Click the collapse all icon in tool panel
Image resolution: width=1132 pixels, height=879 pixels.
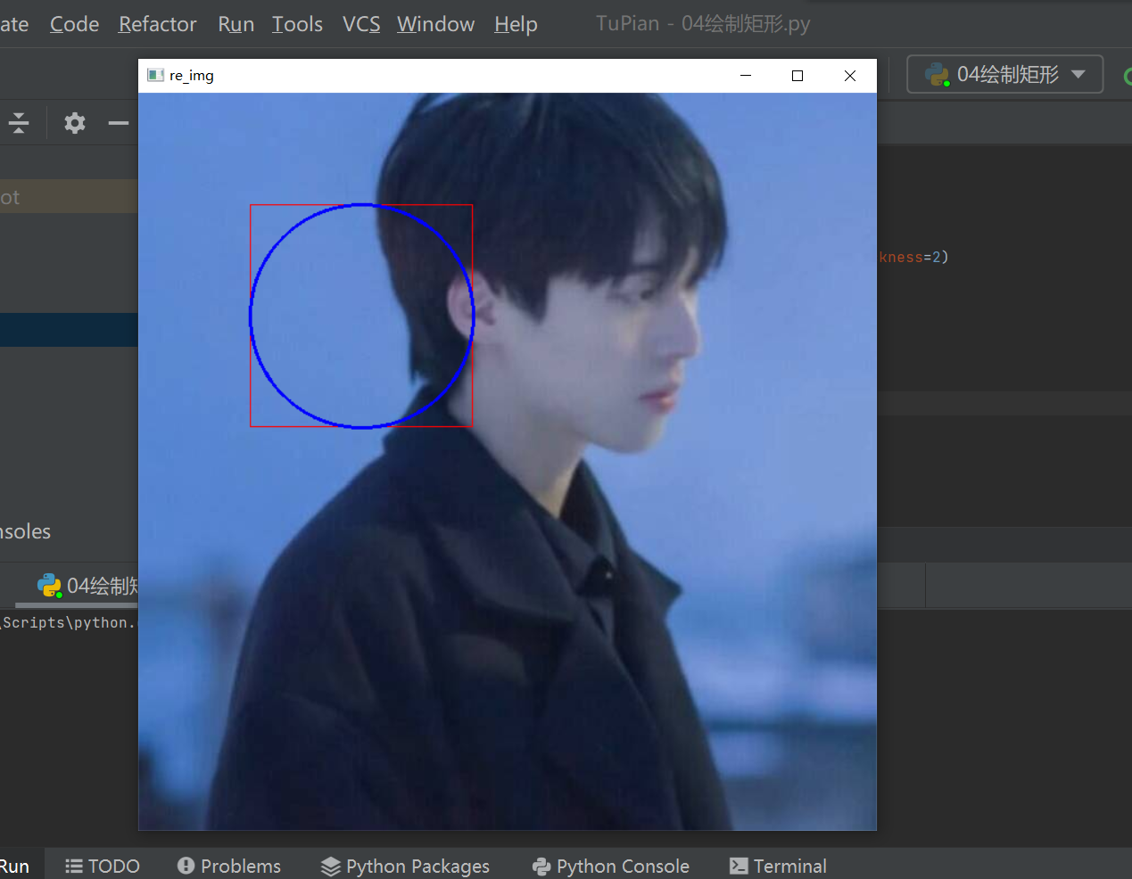[x=18, y=122]
